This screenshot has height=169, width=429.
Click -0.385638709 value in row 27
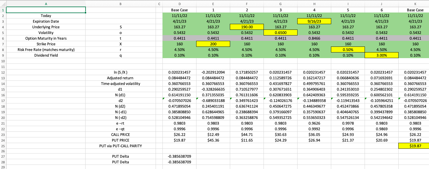click(179, 156)
